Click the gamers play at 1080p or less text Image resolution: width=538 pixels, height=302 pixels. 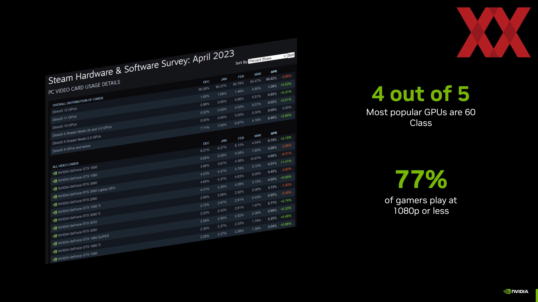(421, 206)
